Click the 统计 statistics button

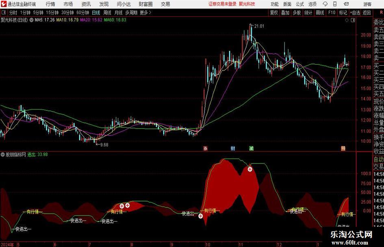pos(308,13)
